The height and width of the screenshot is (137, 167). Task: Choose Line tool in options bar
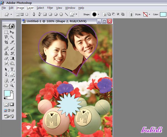pos(67,14)
